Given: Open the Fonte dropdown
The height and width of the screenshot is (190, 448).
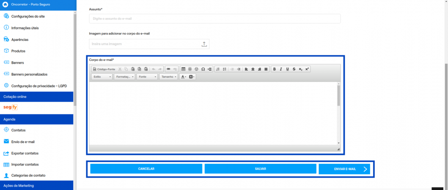Looking at the screenshot, I should point(147,77).
